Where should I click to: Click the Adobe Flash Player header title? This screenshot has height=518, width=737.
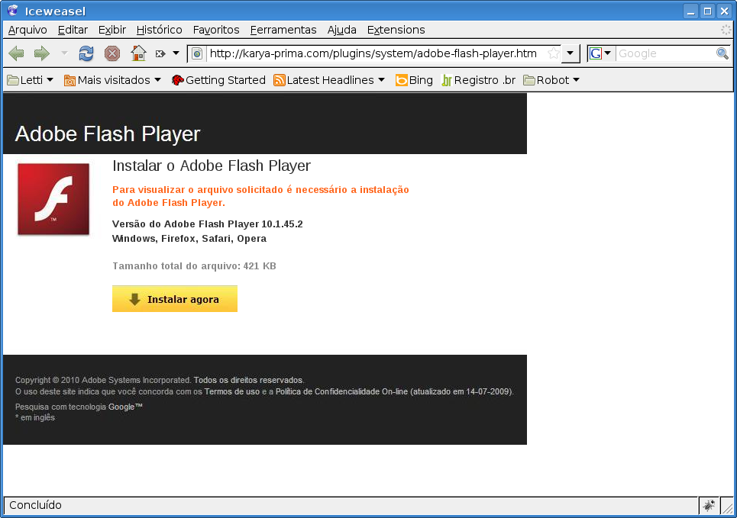coord(108,134)
